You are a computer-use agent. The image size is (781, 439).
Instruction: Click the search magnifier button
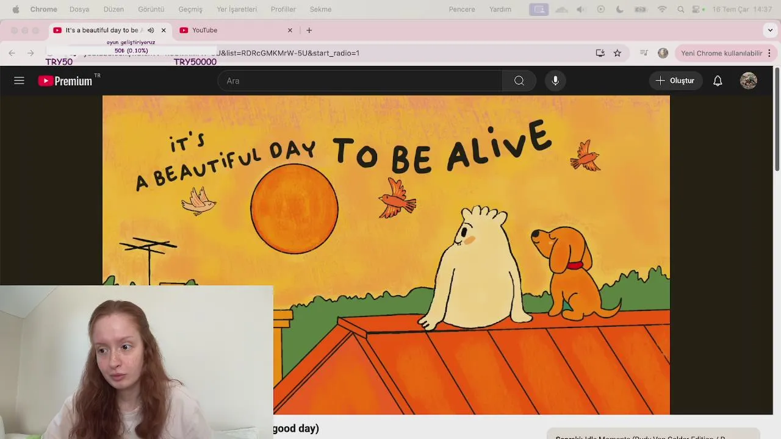pos(519,80)
